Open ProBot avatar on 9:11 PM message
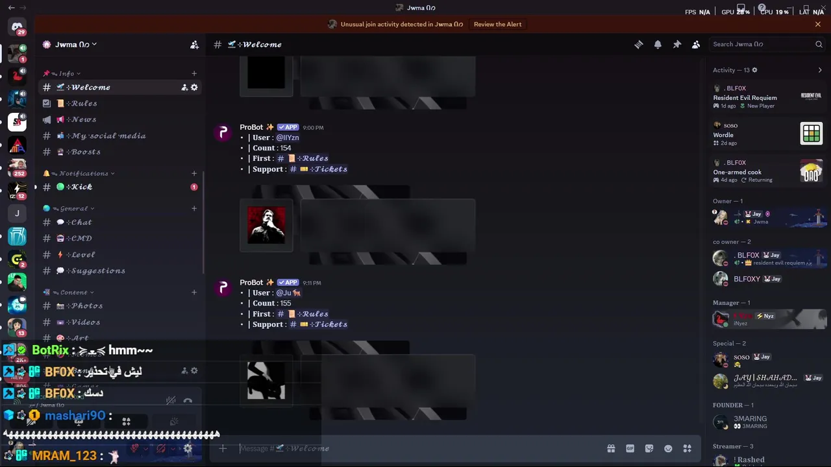This screenshot has width=831, height=467. point(223,288)
